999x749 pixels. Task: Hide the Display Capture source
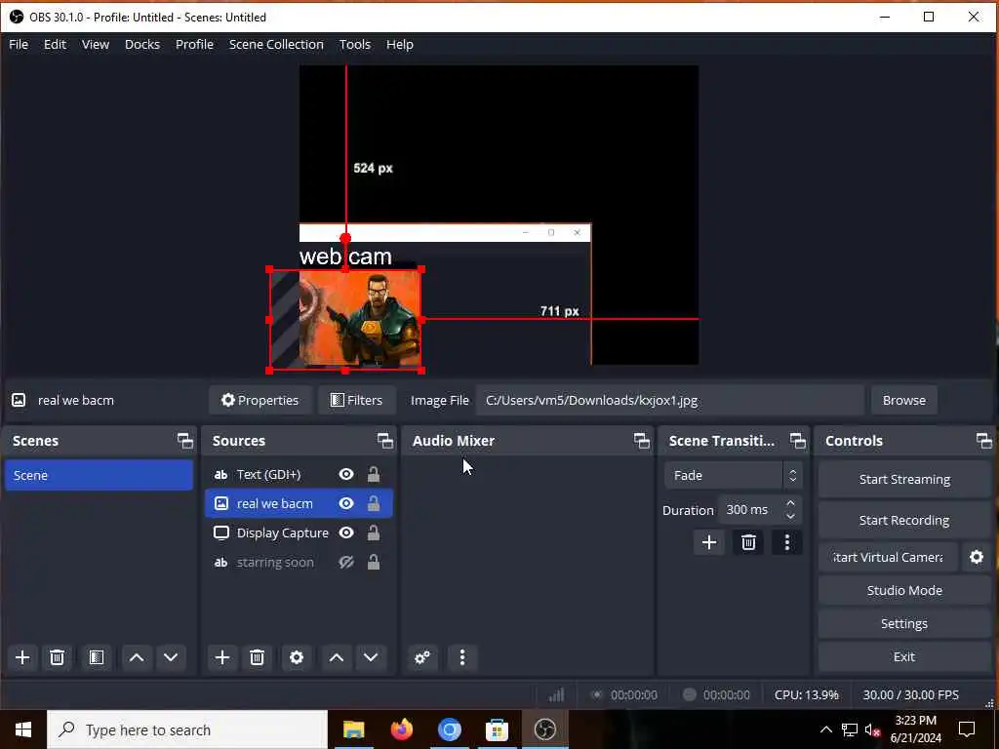coord(346,533)
